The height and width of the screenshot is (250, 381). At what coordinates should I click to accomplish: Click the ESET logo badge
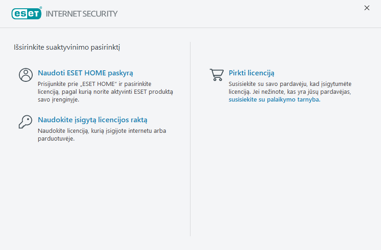(x=26, y=13)
